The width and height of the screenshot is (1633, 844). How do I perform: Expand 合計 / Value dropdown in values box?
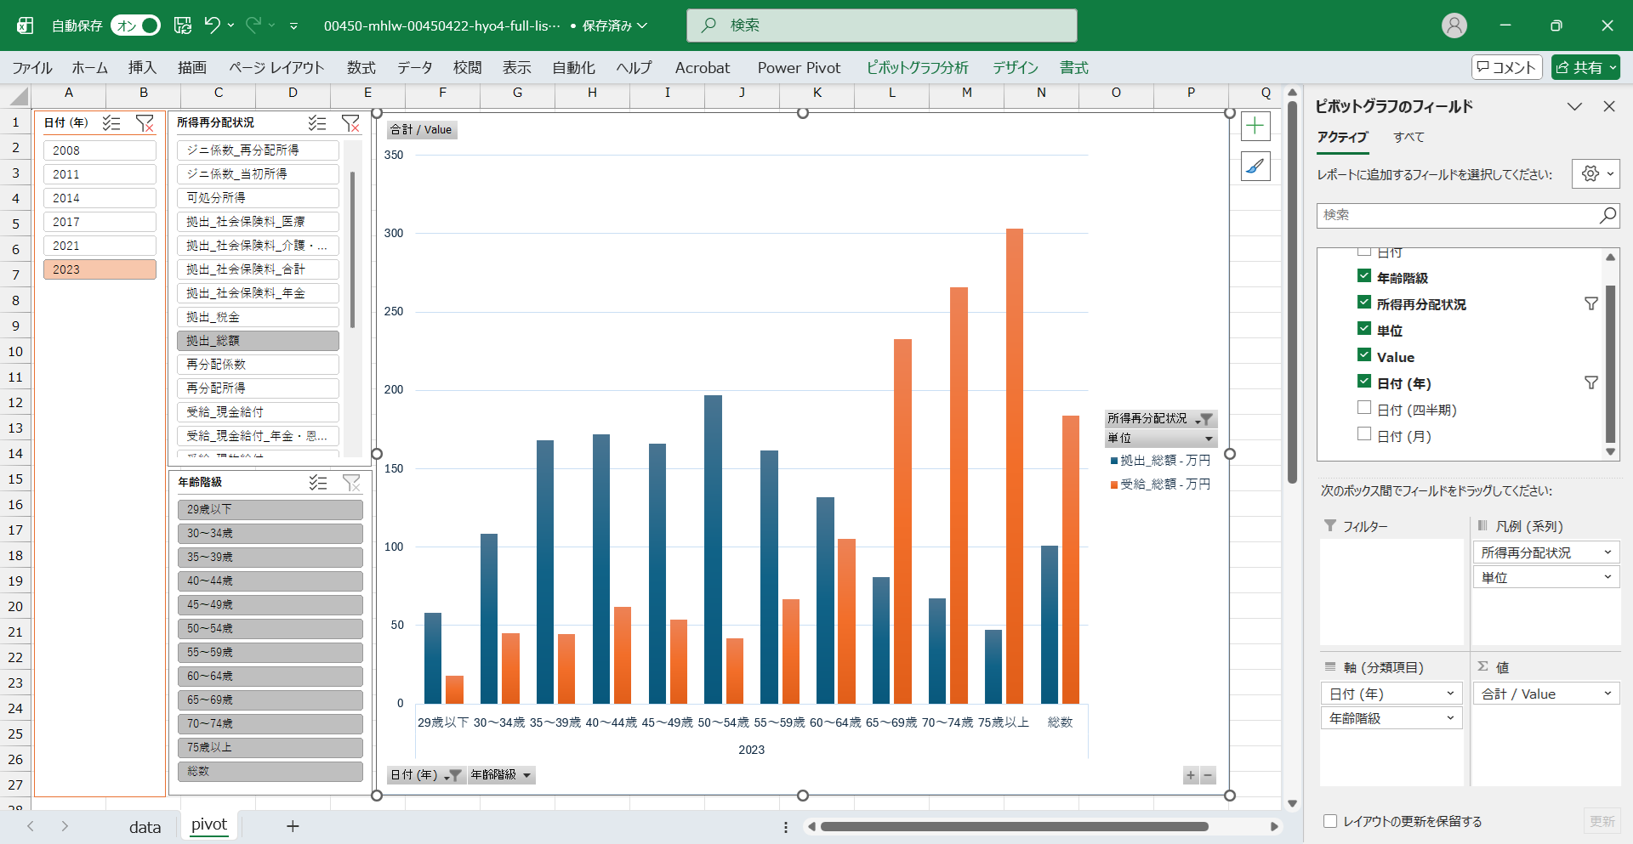(x=1607, y=694)
